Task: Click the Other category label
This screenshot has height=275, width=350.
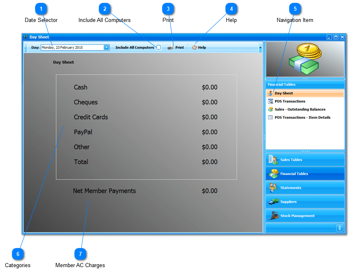Action: click(x=82, y=147)
